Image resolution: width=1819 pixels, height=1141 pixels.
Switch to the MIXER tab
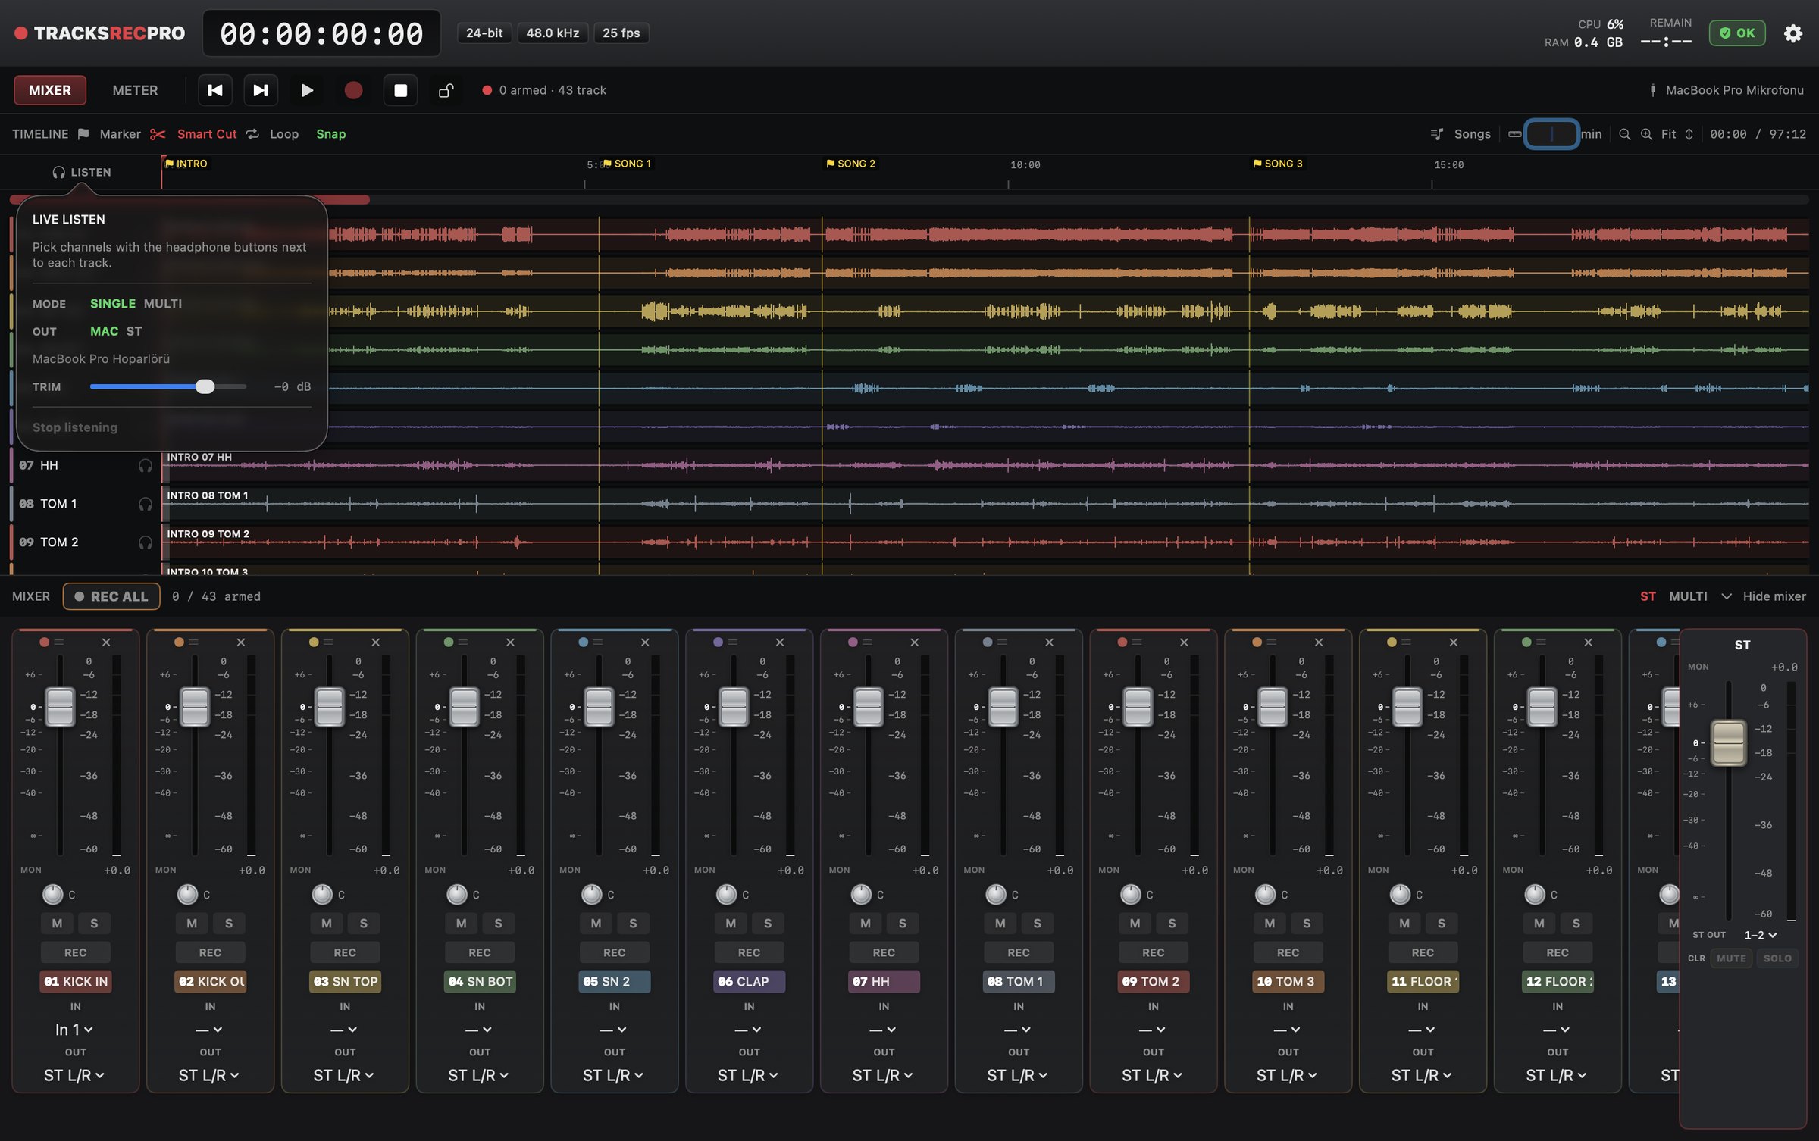click(x=50, y=90)
